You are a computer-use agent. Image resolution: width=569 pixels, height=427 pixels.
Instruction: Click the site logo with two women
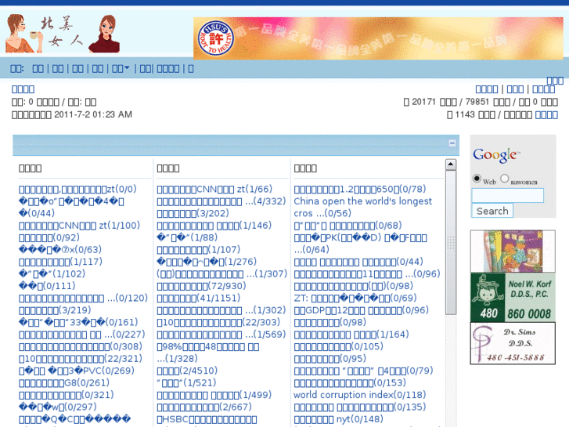pyautogui.click(x=63, y=34)
